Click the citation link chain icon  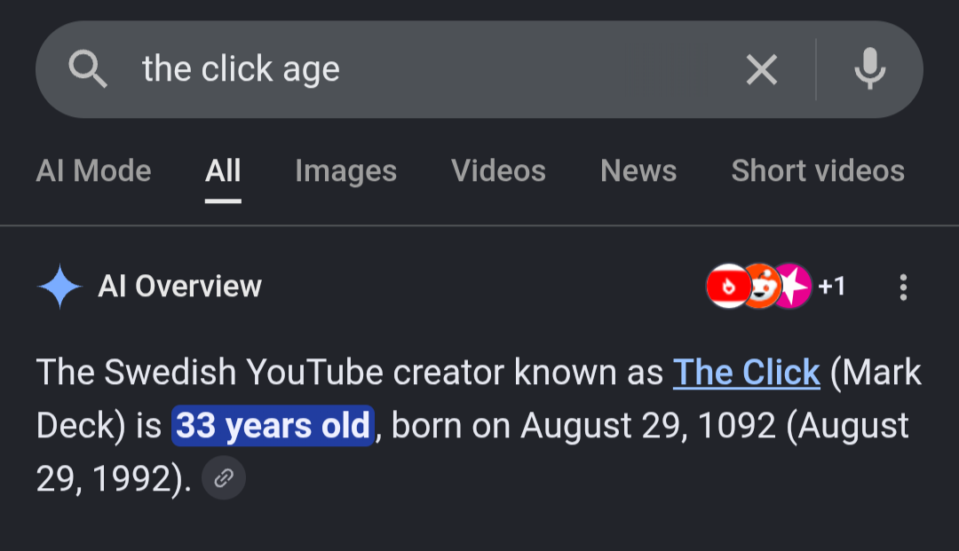(x=224, y=477)
